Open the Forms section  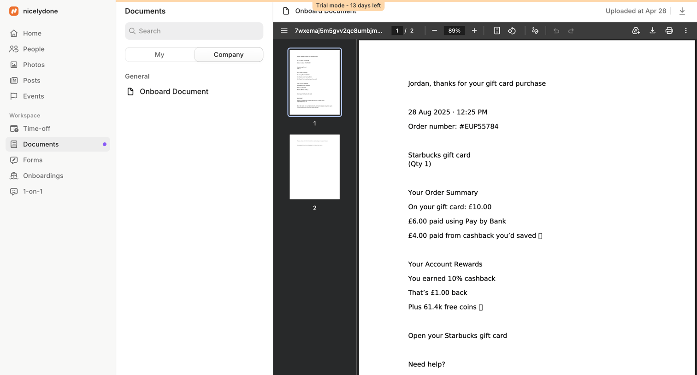58,160
